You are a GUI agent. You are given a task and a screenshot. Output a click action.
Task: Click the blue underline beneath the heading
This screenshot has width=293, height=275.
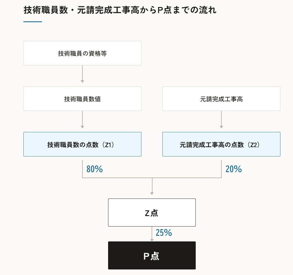pos(33,22)
